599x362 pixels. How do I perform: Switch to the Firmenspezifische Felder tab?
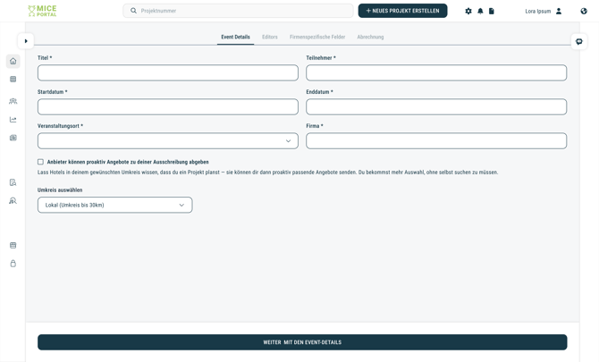(x=317, y=37)
